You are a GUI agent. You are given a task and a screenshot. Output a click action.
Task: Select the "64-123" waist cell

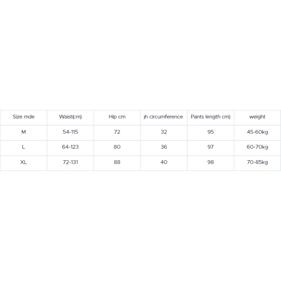point(70,147)
